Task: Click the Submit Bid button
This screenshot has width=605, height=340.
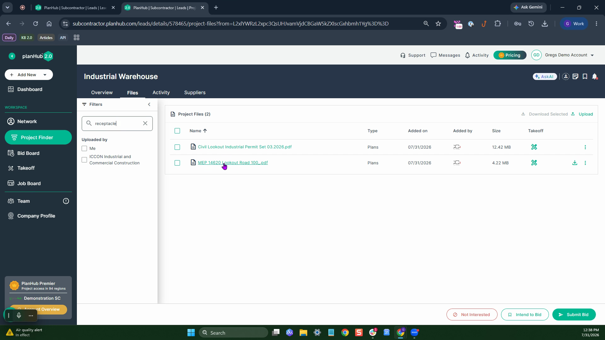Action: tap(574, 314)
